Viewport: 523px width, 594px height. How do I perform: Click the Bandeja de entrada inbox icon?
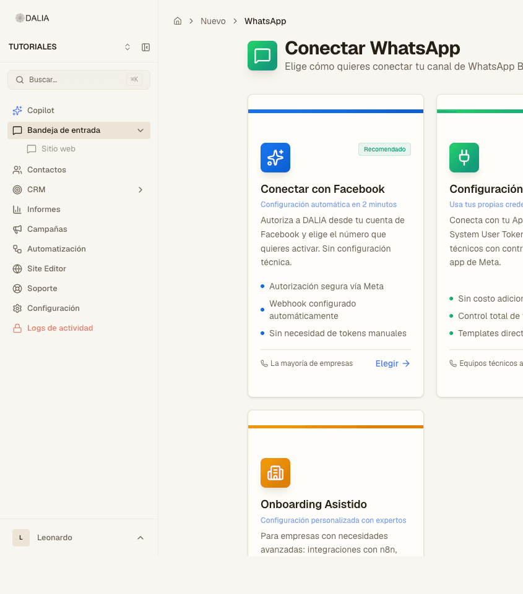click(x=17, y=130)
